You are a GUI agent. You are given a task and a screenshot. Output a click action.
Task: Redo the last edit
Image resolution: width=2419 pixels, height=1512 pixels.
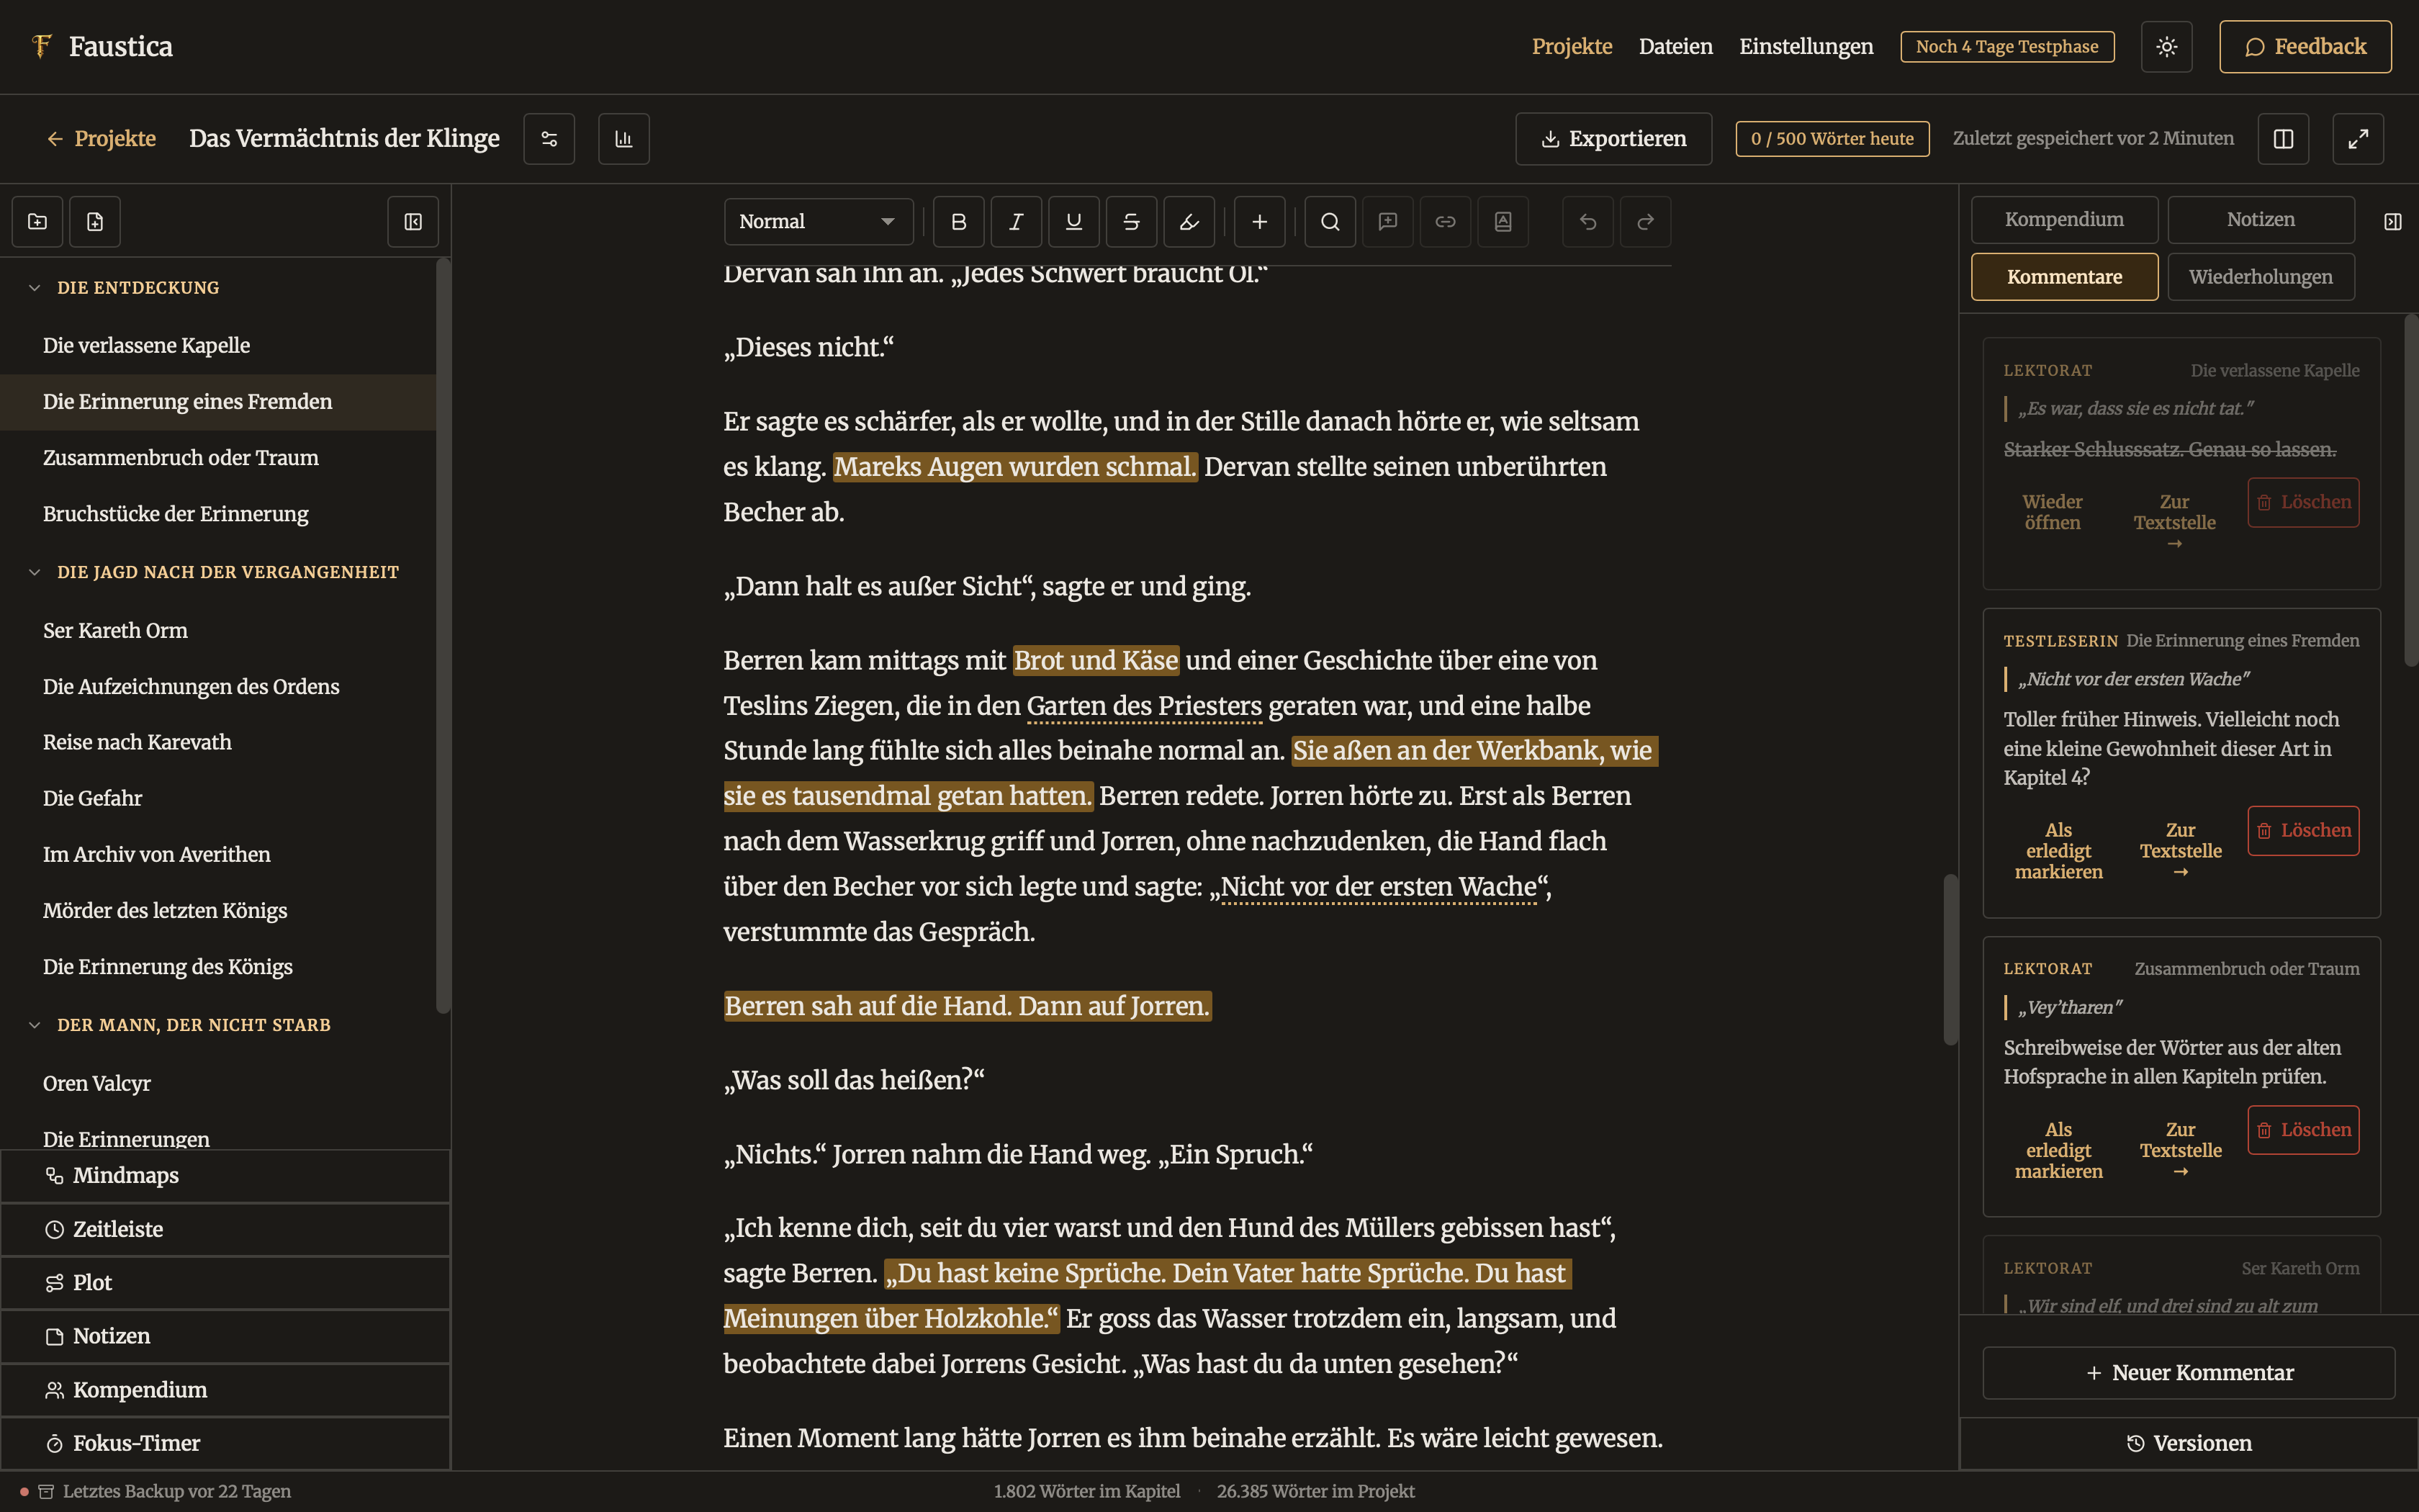[1645, 221]
